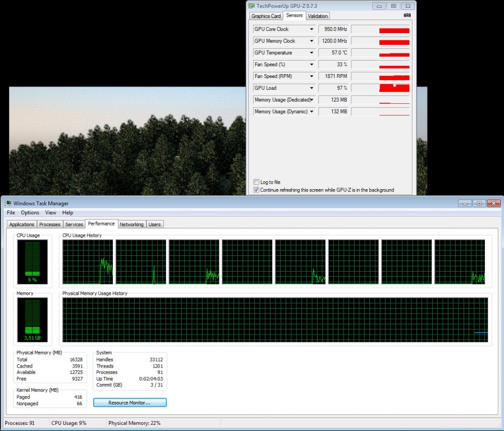The image size is (504, 431).
Task: Click the Threads 1201 system row
Action: (130, 366)
